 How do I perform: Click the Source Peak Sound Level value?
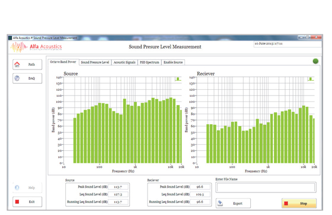(118, 187)
